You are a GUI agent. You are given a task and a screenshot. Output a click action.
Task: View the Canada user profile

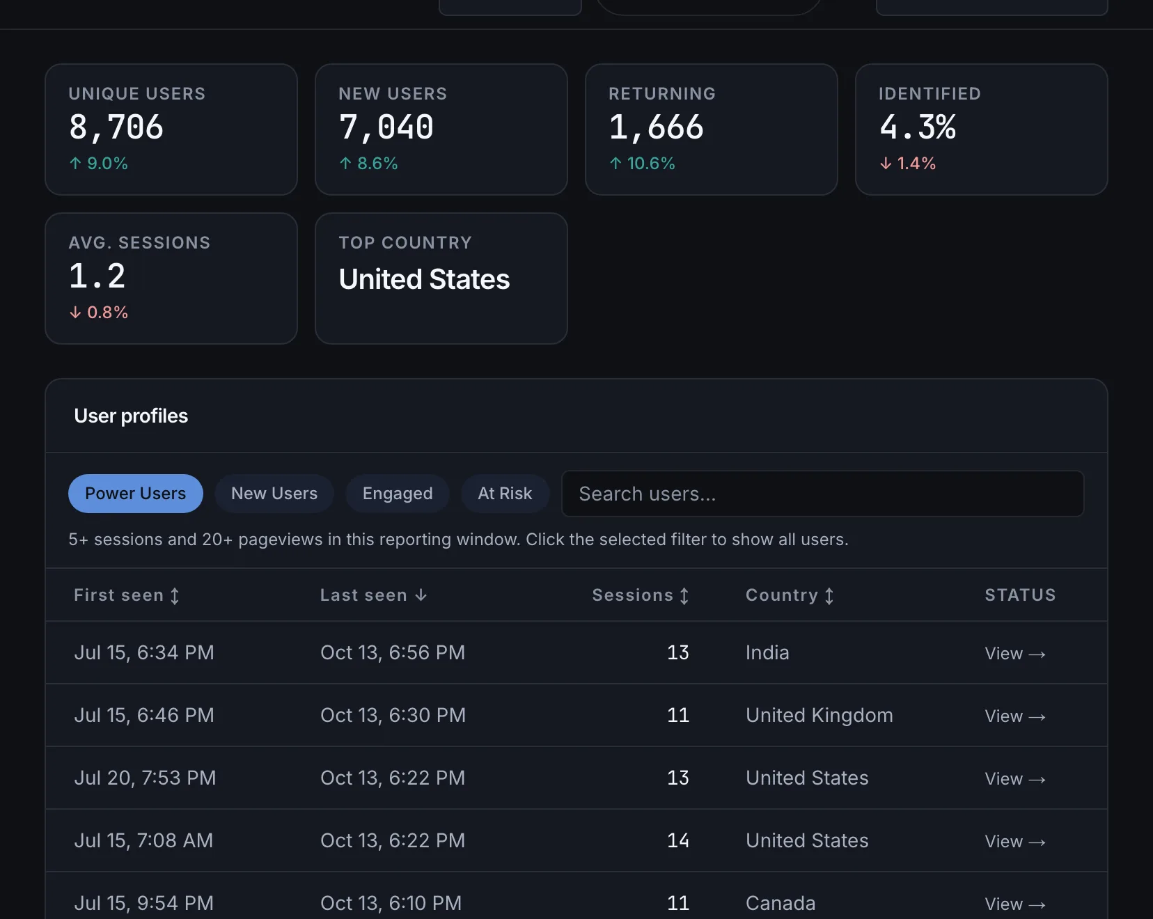(x=1014, y=904)
